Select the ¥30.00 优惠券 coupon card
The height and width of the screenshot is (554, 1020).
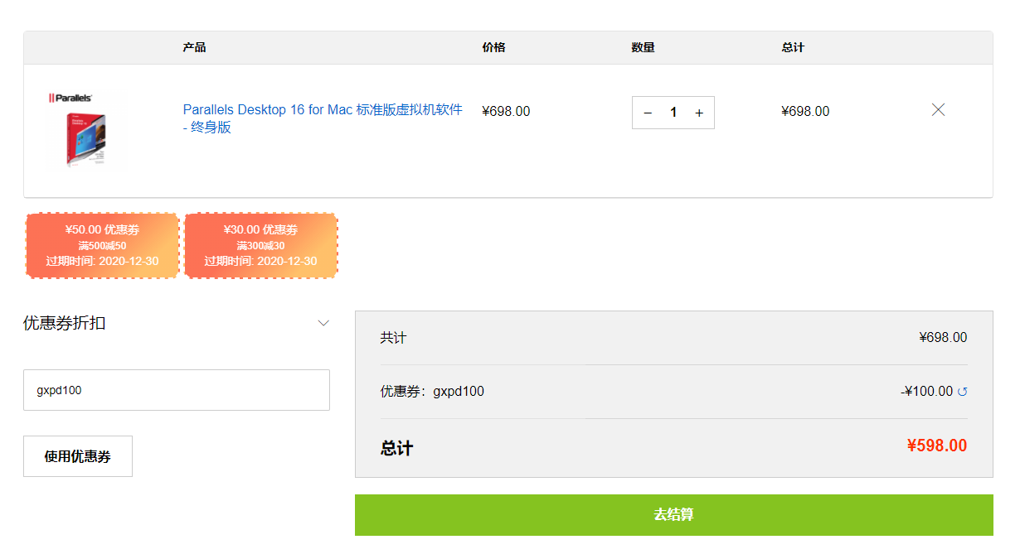click(261, 245)
